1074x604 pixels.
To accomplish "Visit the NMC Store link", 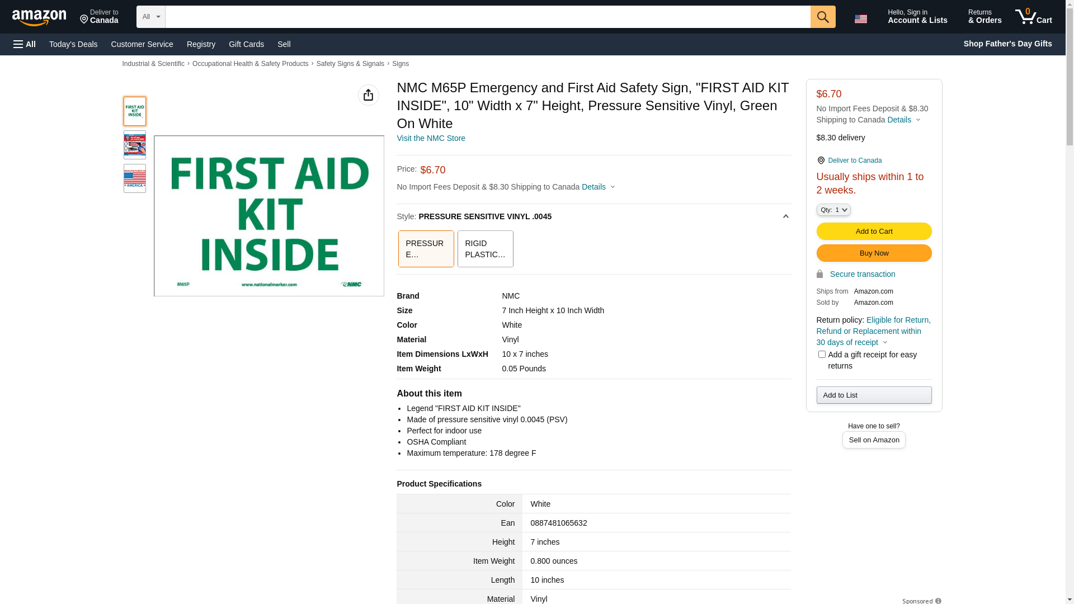I will click(431, 138).
